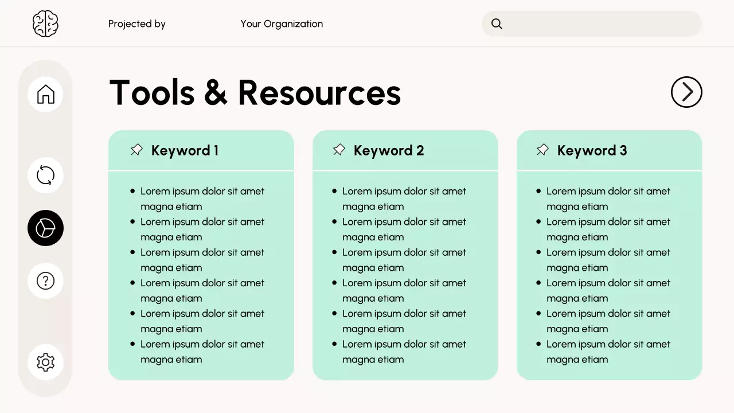Click the pushpin next to Keyword 3
The height and width of the screenshot is (413, 734).
[542, 150]
